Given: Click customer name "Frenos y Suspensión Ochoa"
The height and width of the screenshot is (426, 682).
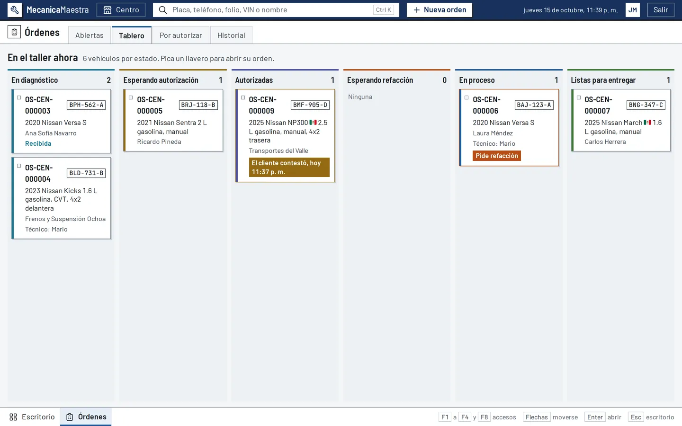Looking at the screenshot, I should 65,219.
